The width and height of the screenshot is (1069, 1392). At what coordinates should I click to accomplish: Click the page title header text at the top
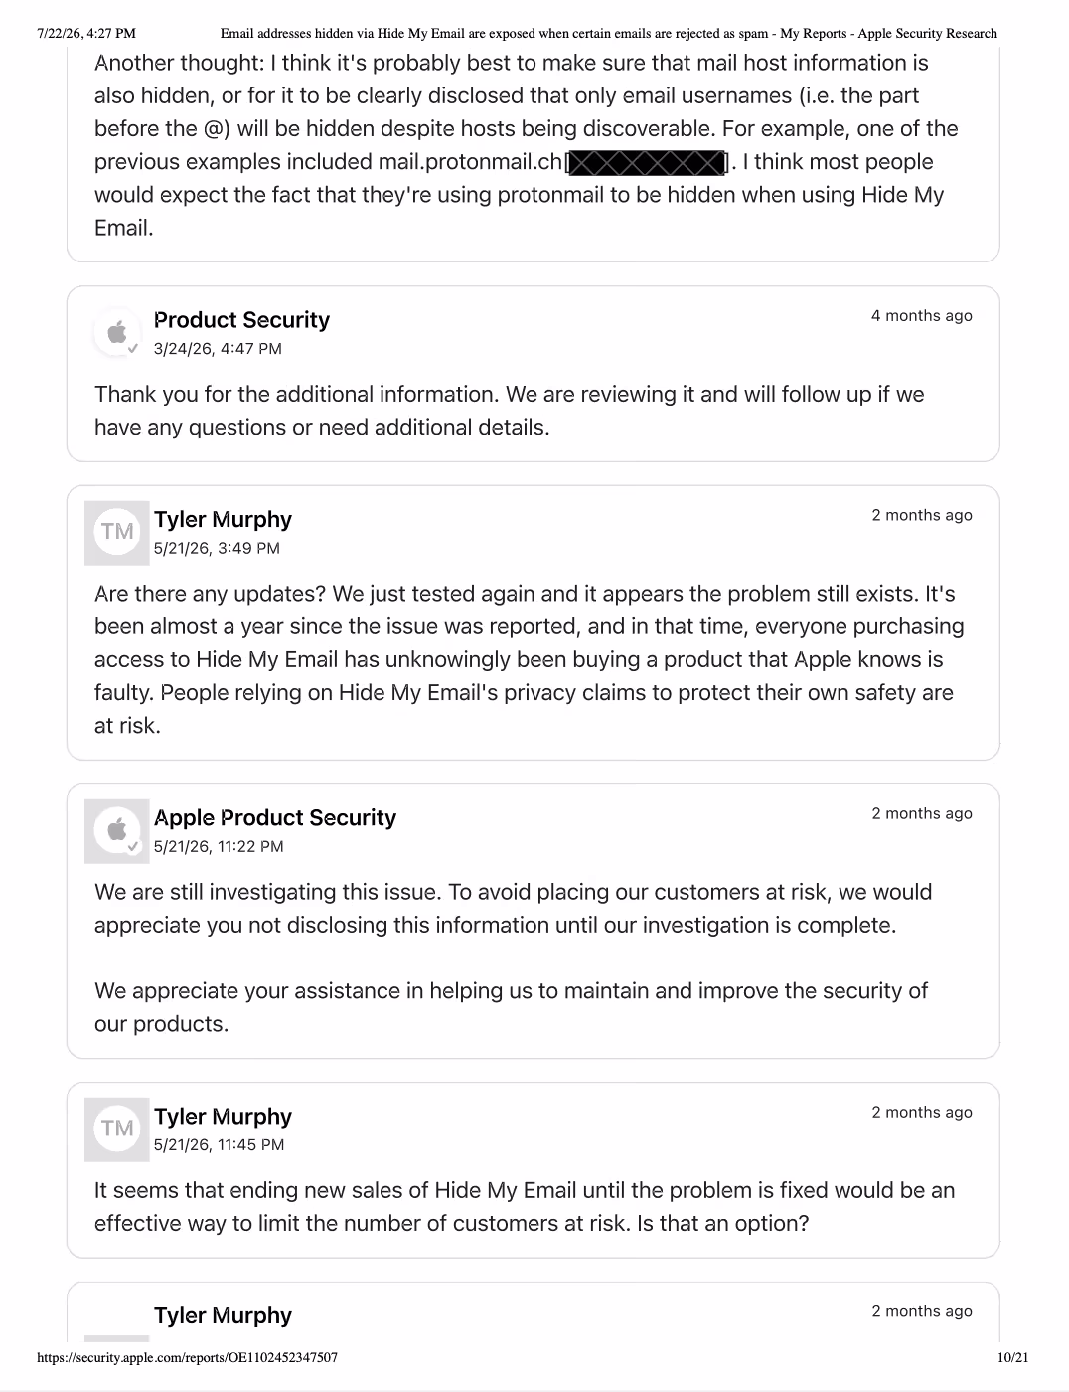tap(608, 34)
